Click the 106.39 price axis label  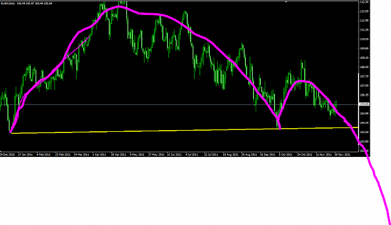[364, 95]
